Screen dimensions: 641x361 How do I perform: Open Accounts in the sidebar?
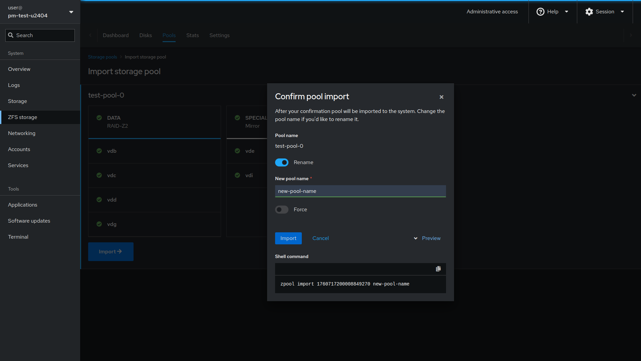click(40, 149)
